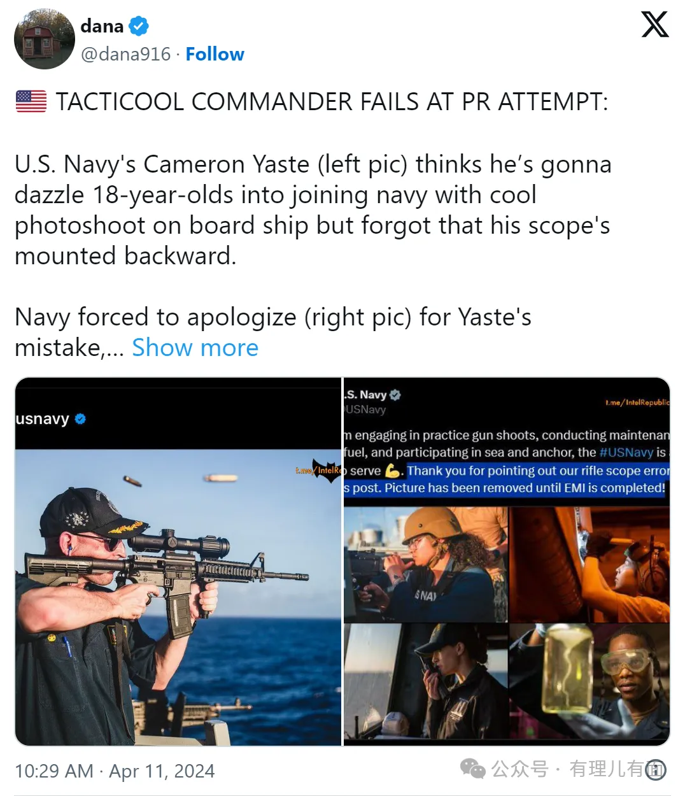685x796 pixels.
Task: Open sailor with tan helmet photo
Action: pos(425,564)
